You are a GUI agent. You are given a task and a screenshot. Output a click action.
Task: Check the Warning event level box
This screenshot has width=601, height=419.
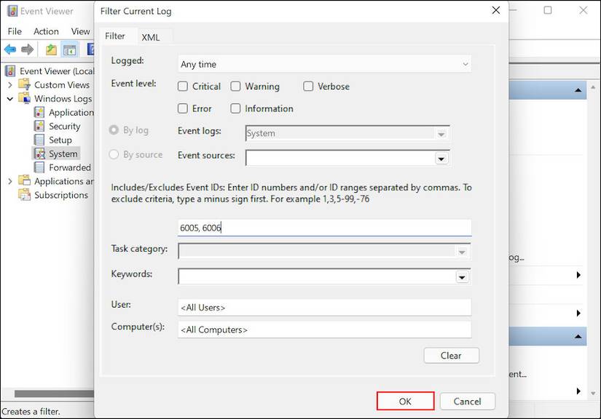point(235,87)
